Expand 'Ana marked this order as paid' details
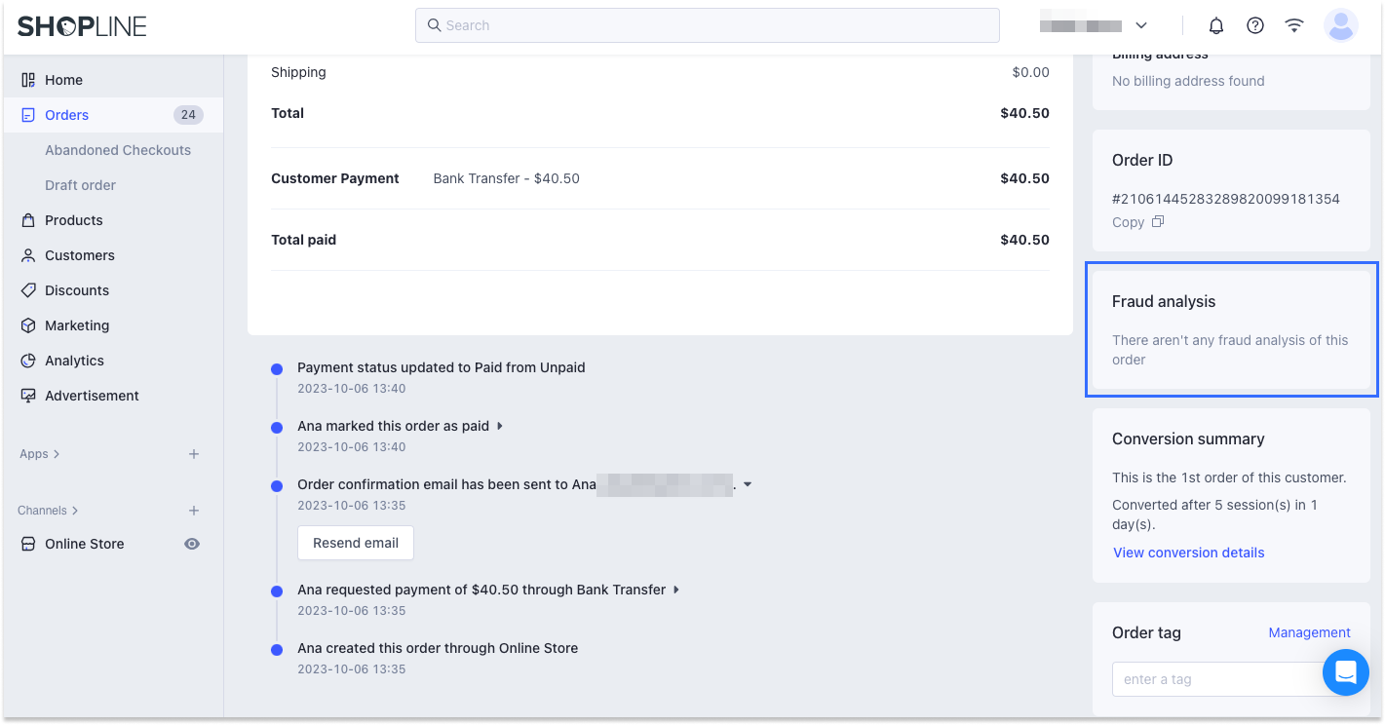Image resolution: width=1385 pixels, height=725 pixels. point(500,426)
